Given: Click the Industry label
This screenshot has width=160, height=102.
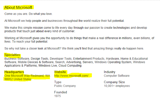Looking at the screenshot, I should tap(109, 72).
